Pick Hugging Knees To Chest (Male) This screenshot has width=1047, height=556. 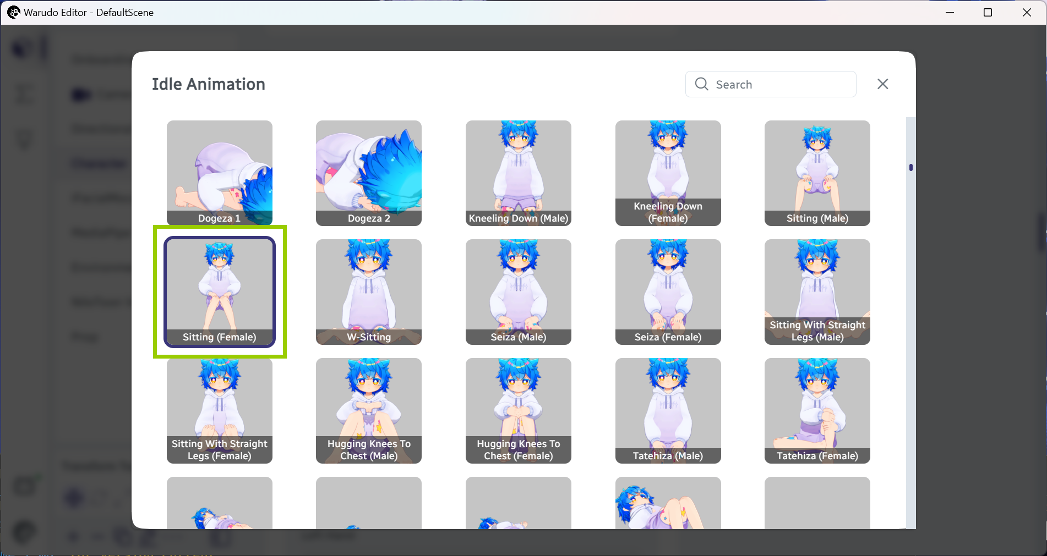click(x=369, y=411)
